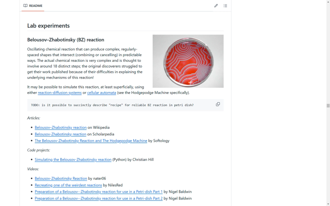This screenshot has height=206, width=330.
Task: Open Petri-dish preparation Part 1 video
Action: pyautogui.click(x=98, y=192)
